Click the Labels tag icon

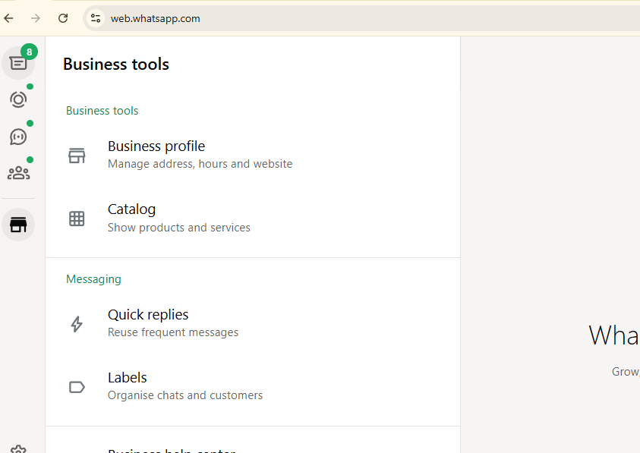(77, 387)
